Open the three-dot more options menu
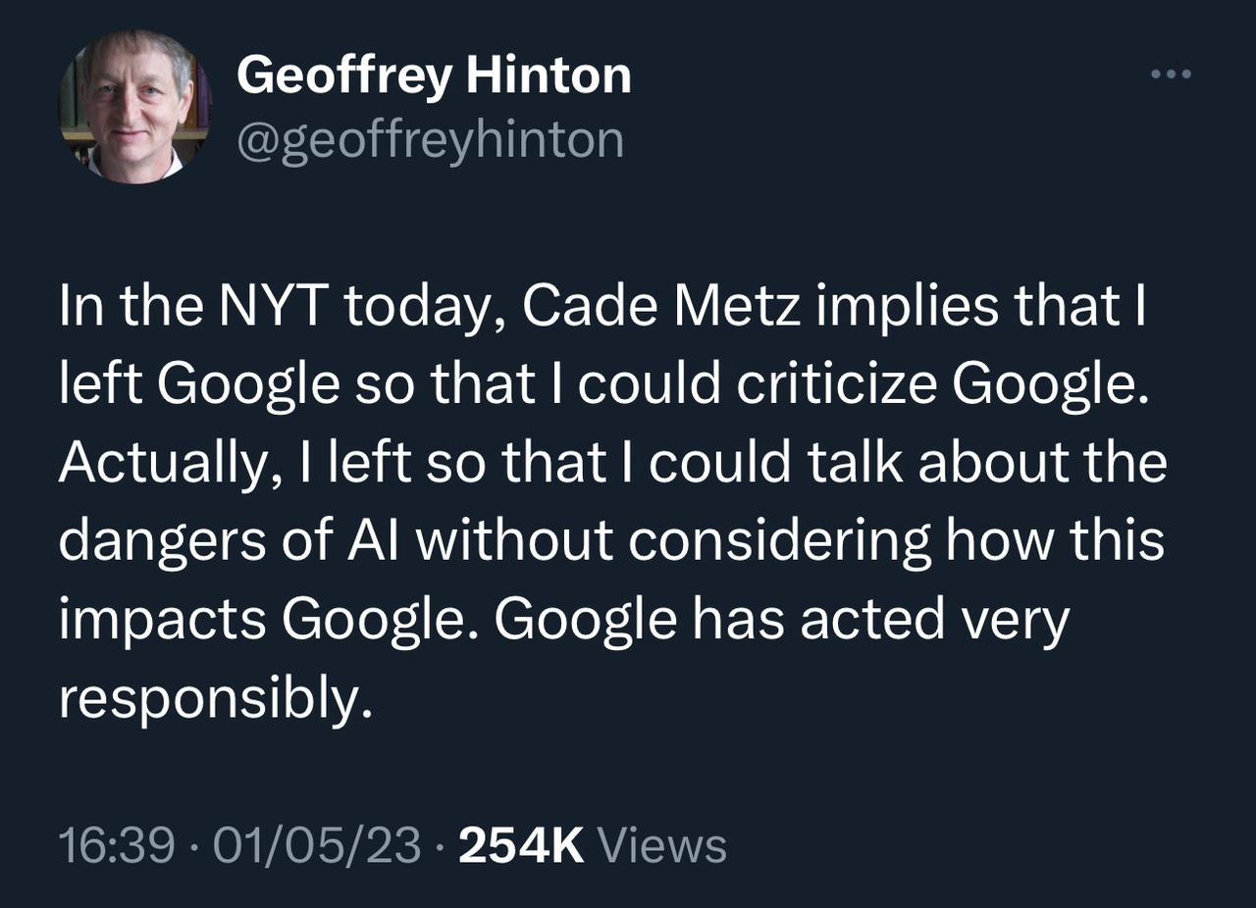This screenshot has width=1256, height=908. click(x=1172, y=75)
